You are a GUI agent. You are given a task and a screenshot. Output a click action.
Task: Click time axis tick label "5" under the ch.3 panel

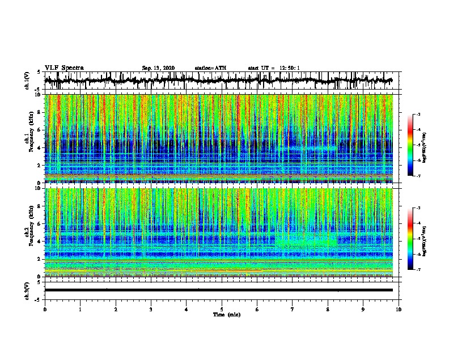coord(222,310)
